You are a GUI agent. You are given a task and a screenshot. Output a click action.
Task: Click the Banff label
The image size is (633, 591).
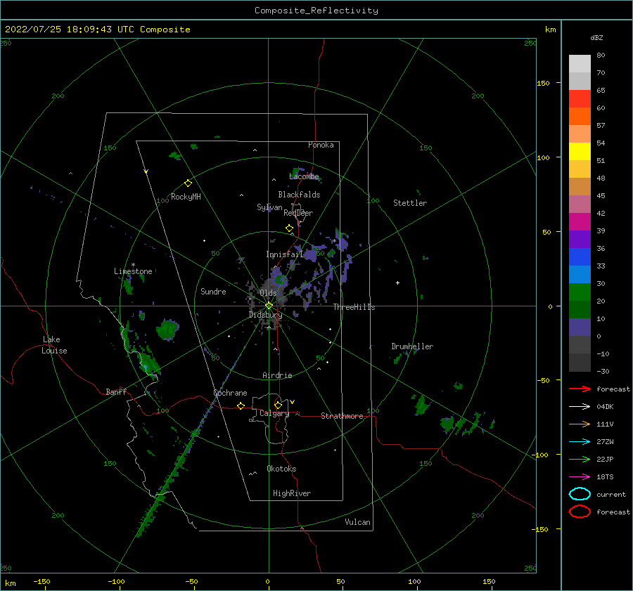tap(116, 392)
